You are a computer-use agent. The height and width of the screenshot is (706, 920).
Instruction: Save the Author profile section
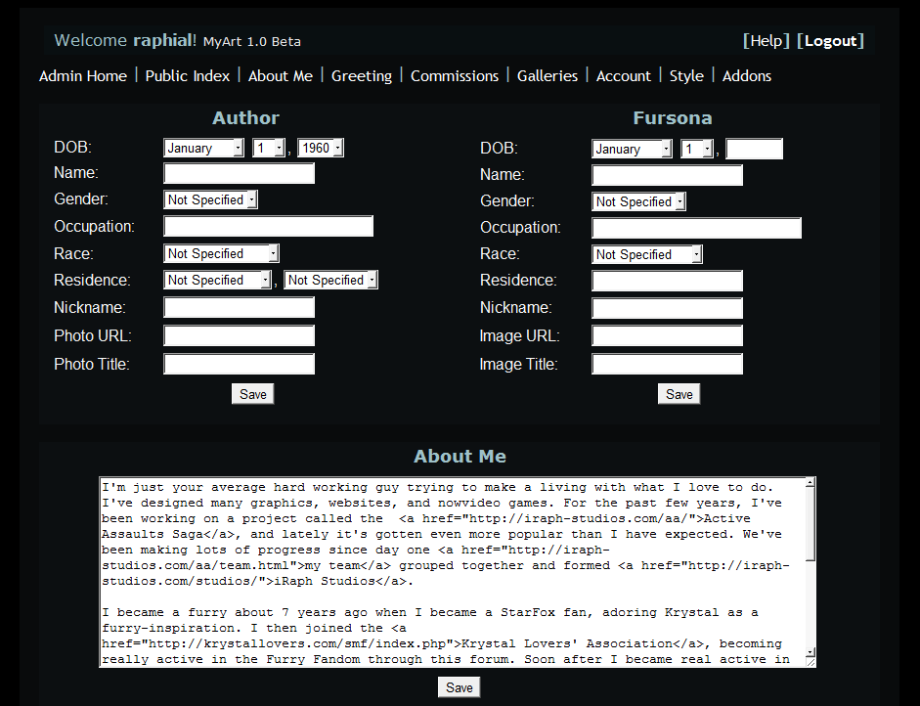[252, 394]
